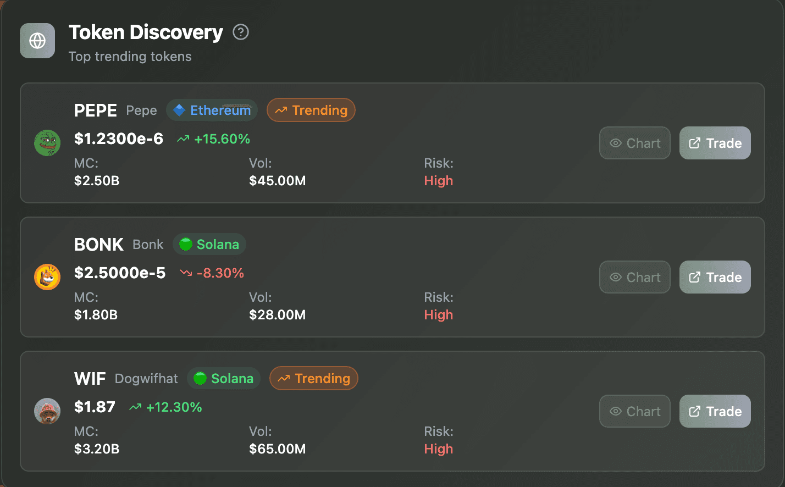
Task: Click the PEPE frog token avatar
Action: click(x=47, y=143)
